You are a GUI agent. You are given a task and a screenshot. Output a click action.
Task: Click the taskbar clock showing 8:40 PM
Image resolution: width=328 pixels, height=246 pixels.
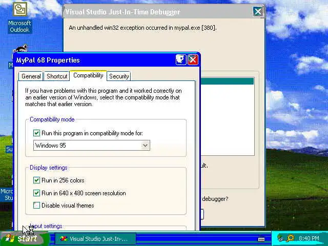(x=309, y=238)
